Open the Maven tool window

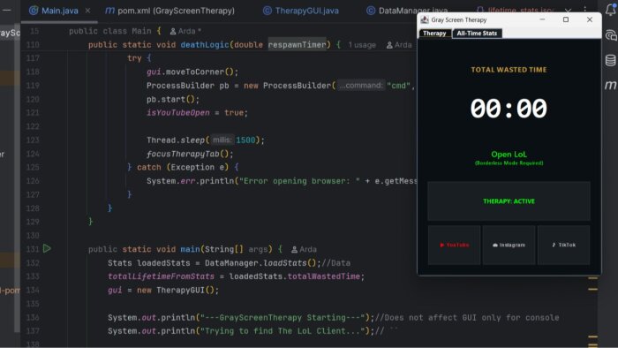611,85
